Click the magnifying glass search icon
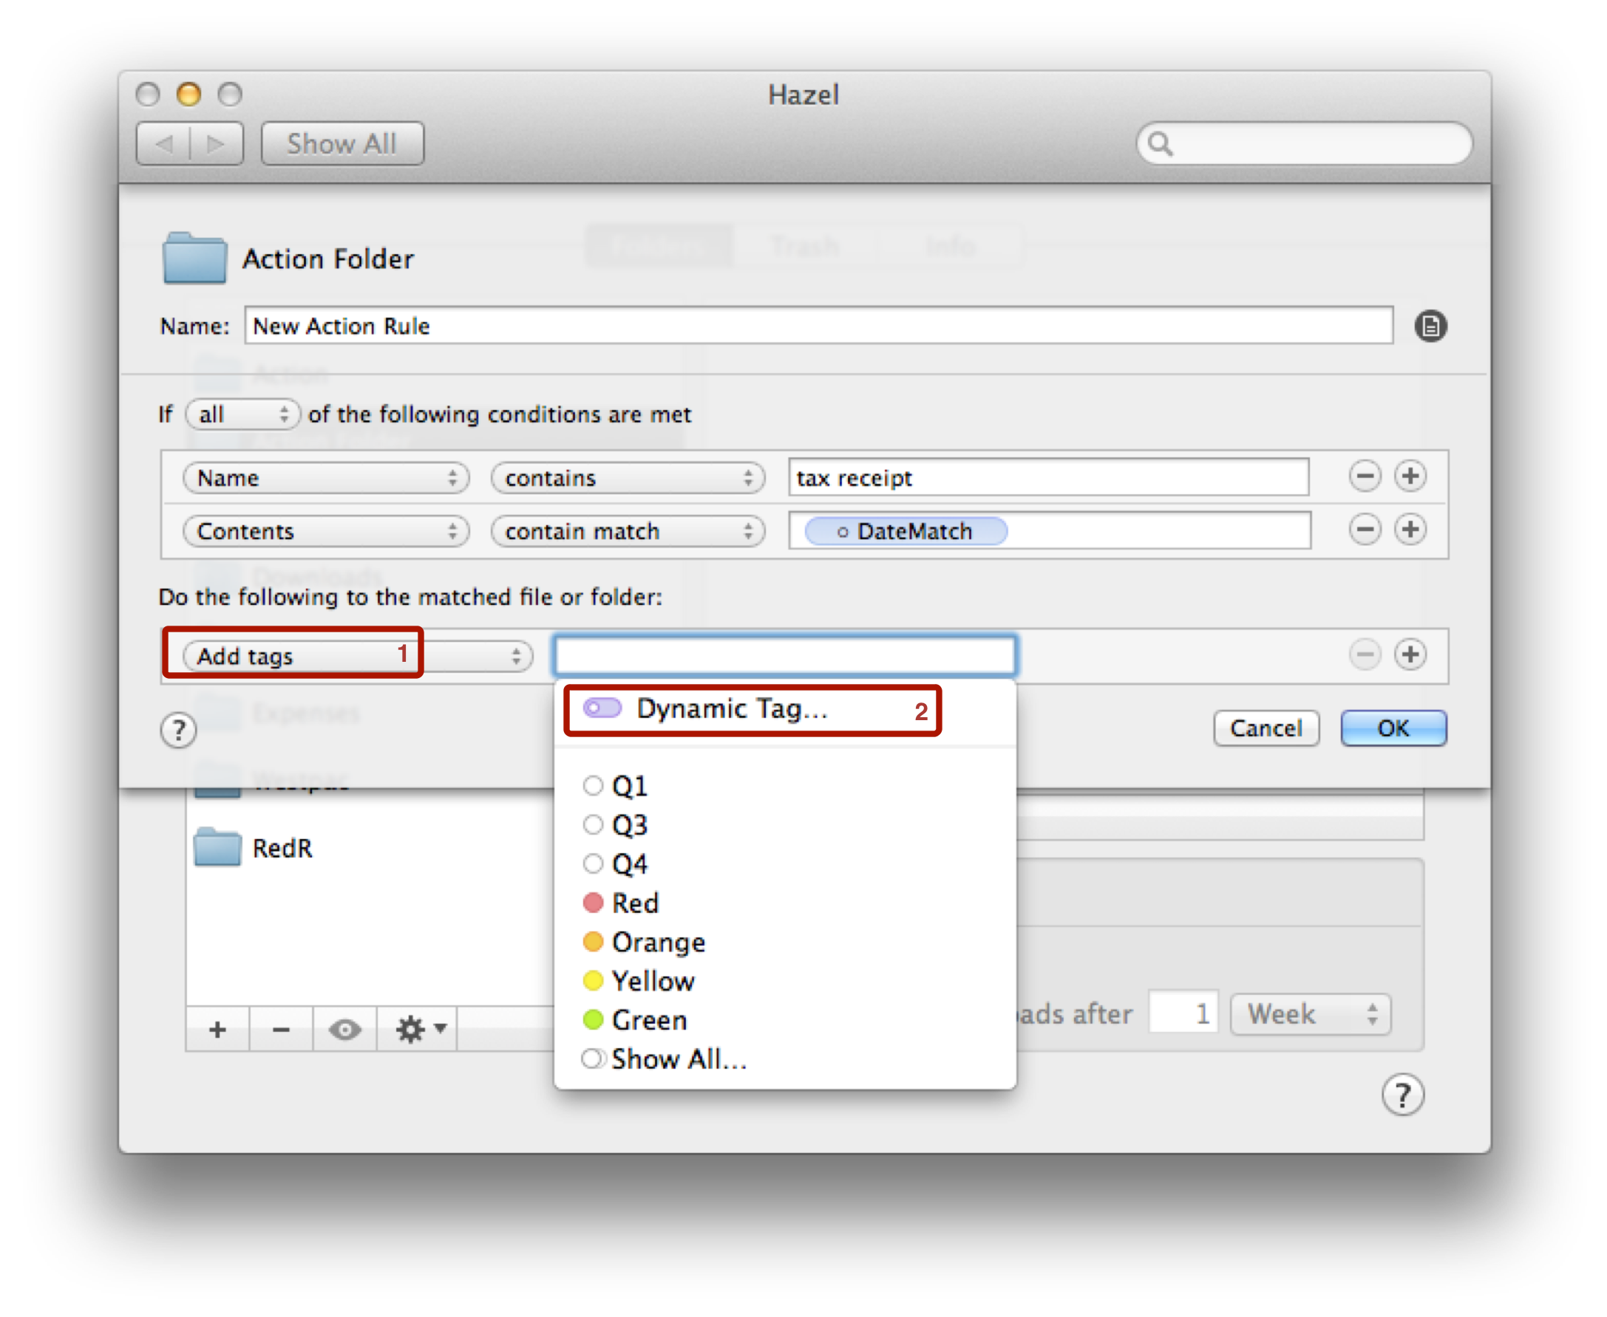Viewport: 1607px width, 1317px height. [1160, 143]
